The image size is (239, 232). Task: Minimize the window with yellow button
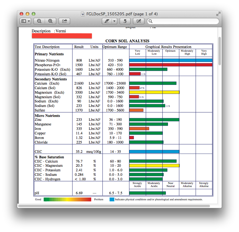pyautogui.click(x=27, y=14)
